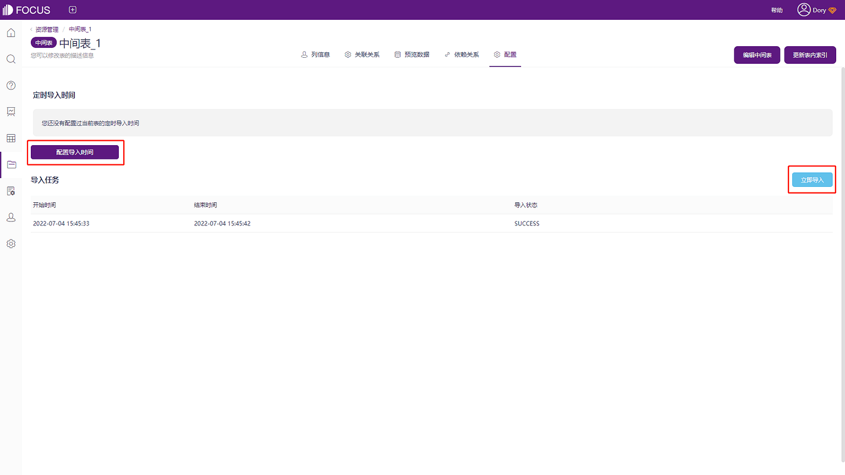Switch to the 关联关系 tab
Screen dimensions: 845x475
(362, 54)
